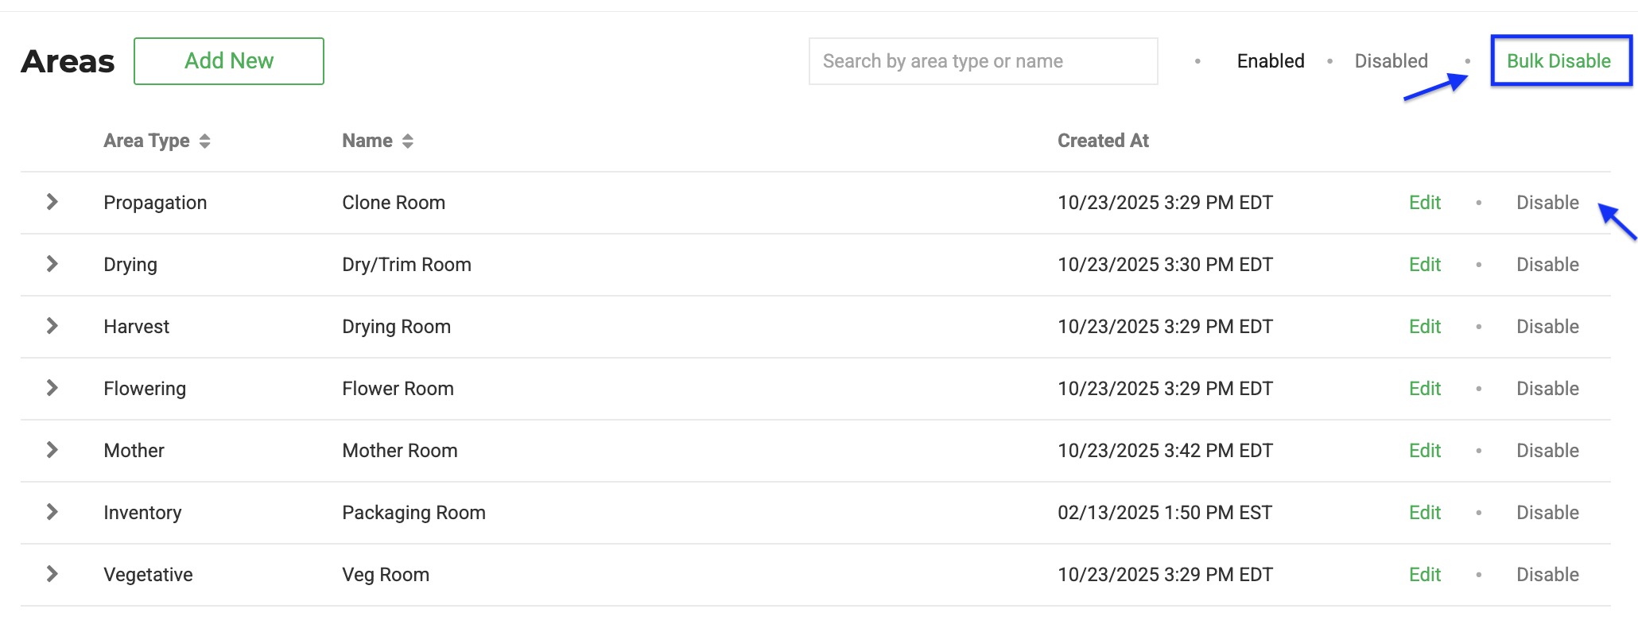This screenshot has height=636, width=1638.
Task: Edit the Clone Room area
Action: pos(1425,203)
